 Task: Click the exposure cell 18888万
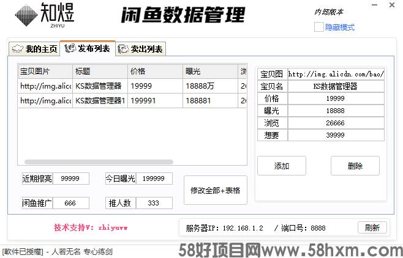pyautogui.click(x=210, y=86)
